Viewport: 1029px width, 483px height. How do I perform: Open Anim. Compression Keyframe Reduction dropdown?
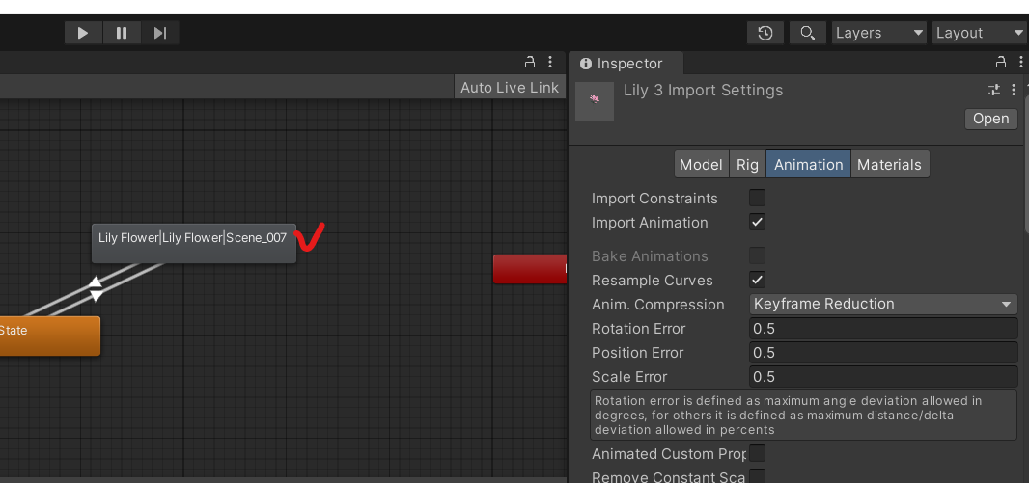[883, 304]
